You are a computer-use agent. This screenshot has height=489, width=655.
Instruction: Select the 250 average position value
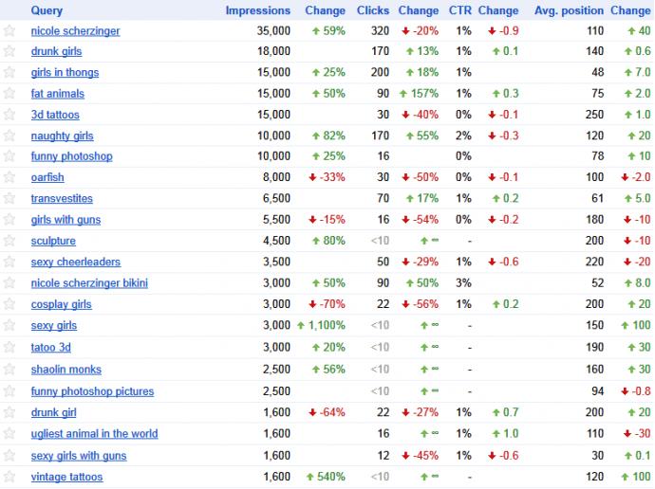point(594,115)
